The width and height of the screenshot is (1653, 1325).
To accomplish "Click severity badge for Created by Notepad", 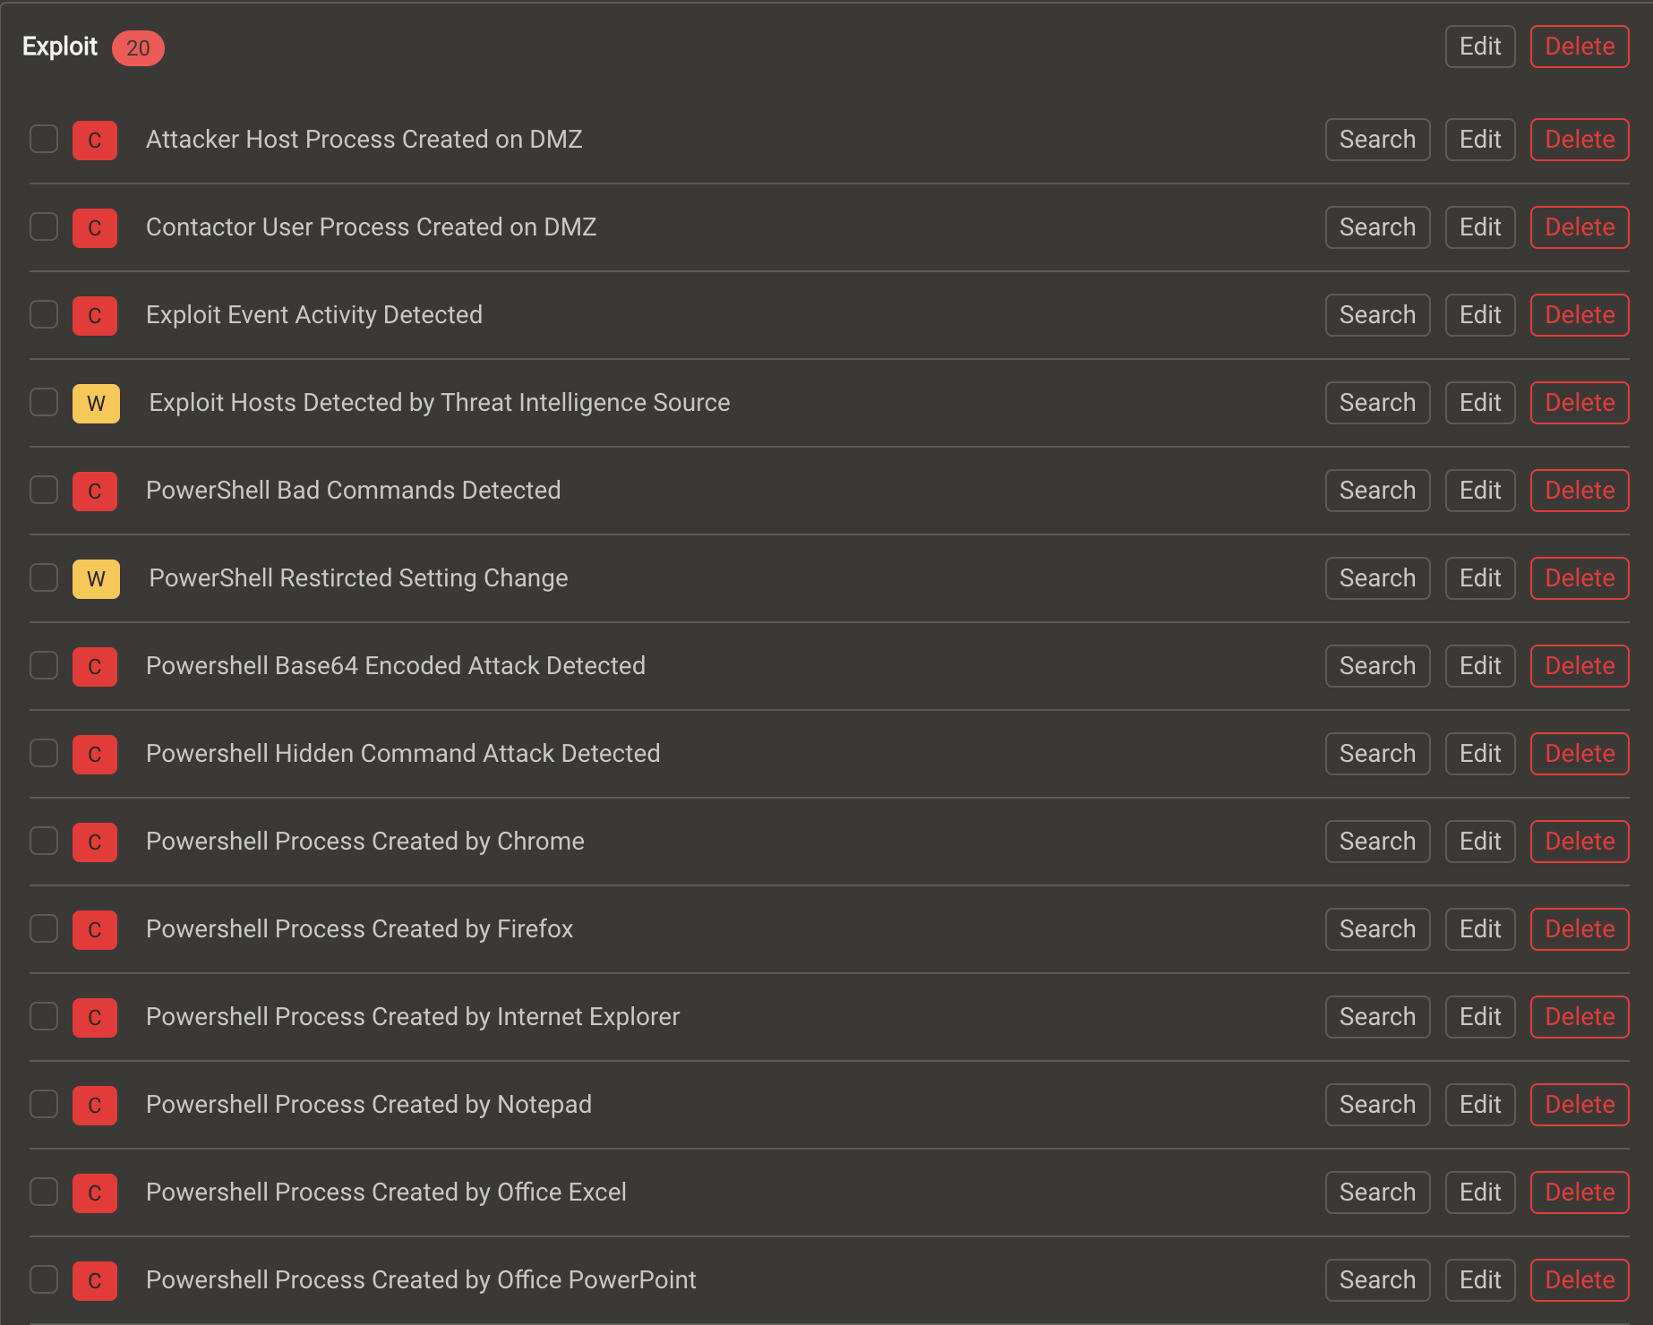I will click(x=95, y=1105).
